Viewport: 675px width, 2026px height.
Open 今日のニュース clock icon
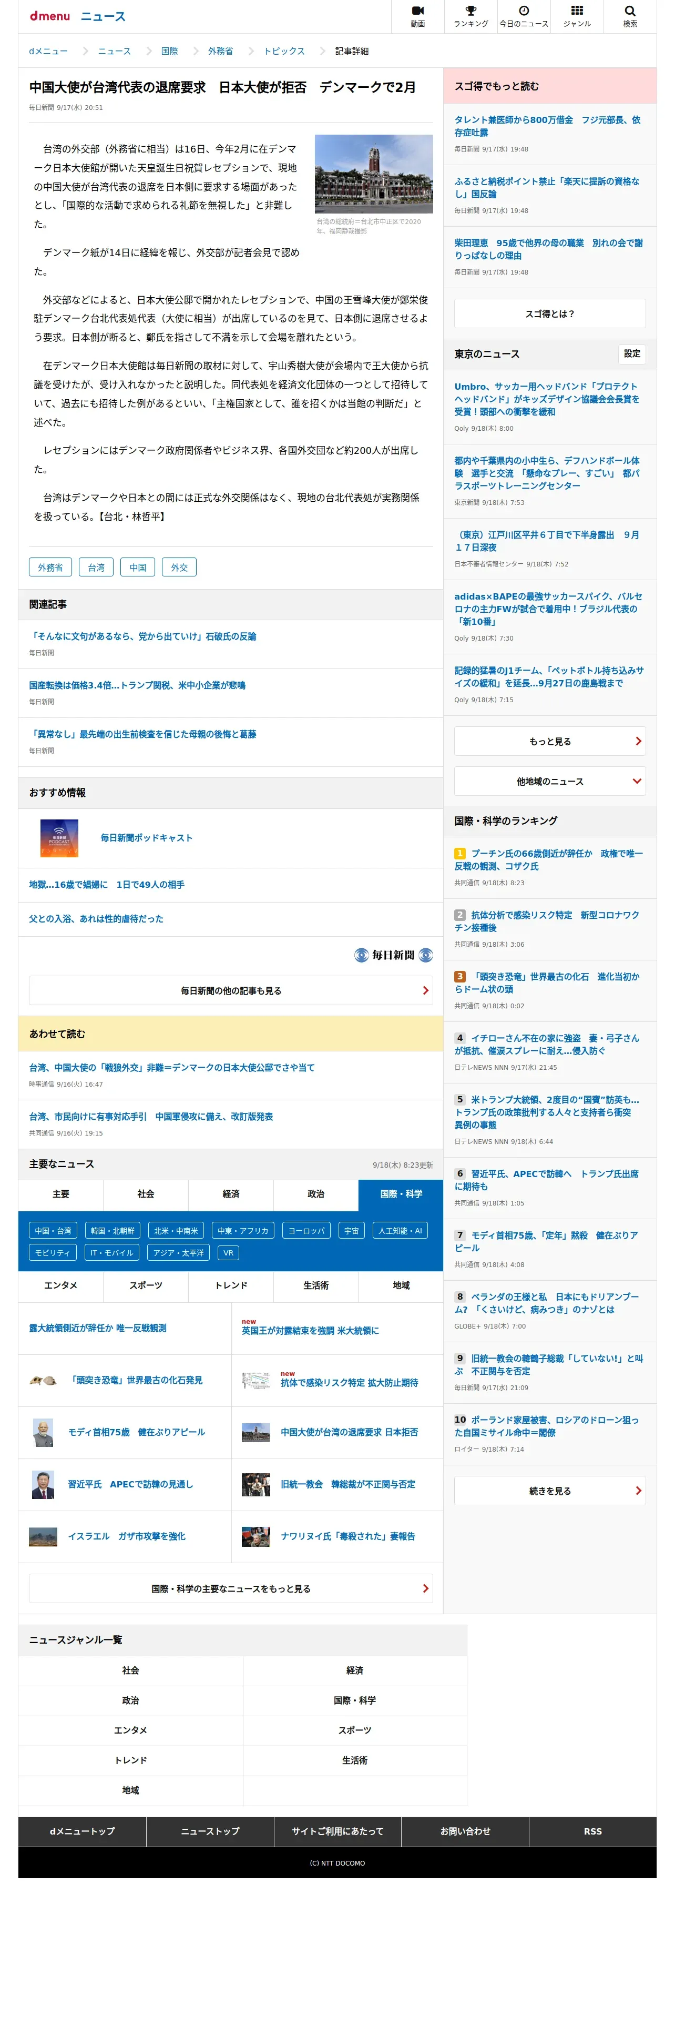pos(524,16)
